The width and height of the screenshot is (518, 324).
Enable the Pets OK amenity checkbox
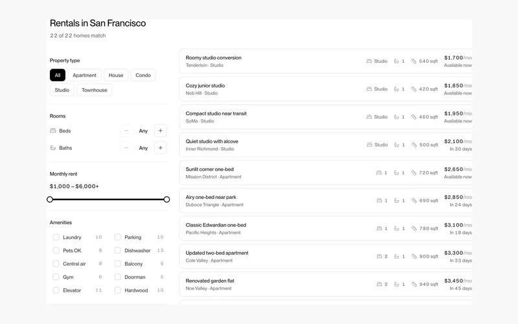pos(56,250)
